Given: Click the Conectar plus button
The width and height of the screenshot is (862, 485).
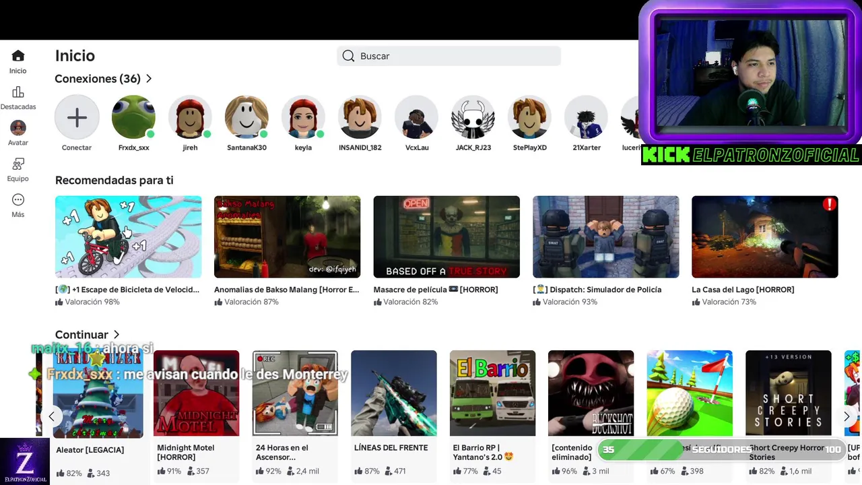Looking at the screenshot, I should [77, 117].
